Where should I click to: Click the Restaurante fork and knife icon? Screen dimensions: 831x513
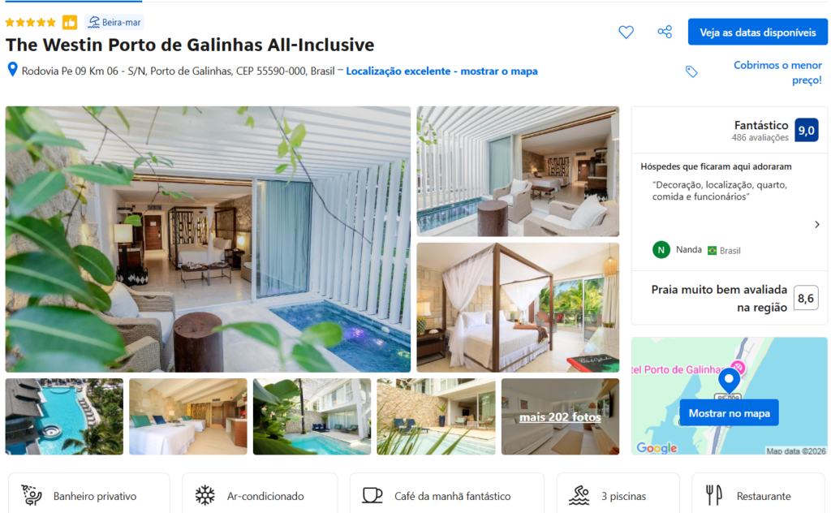tap(714, 495)
